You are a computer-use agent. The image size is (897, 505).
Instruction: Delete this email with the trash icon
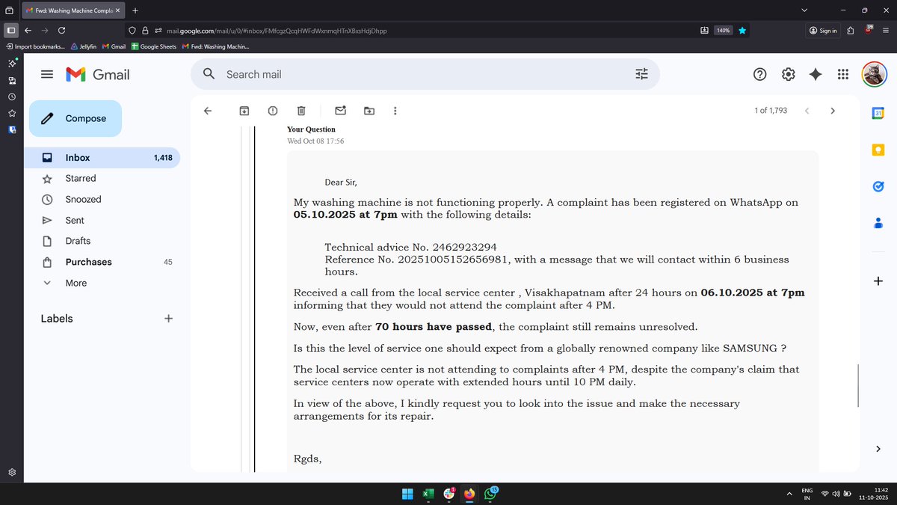coord(301,111)
